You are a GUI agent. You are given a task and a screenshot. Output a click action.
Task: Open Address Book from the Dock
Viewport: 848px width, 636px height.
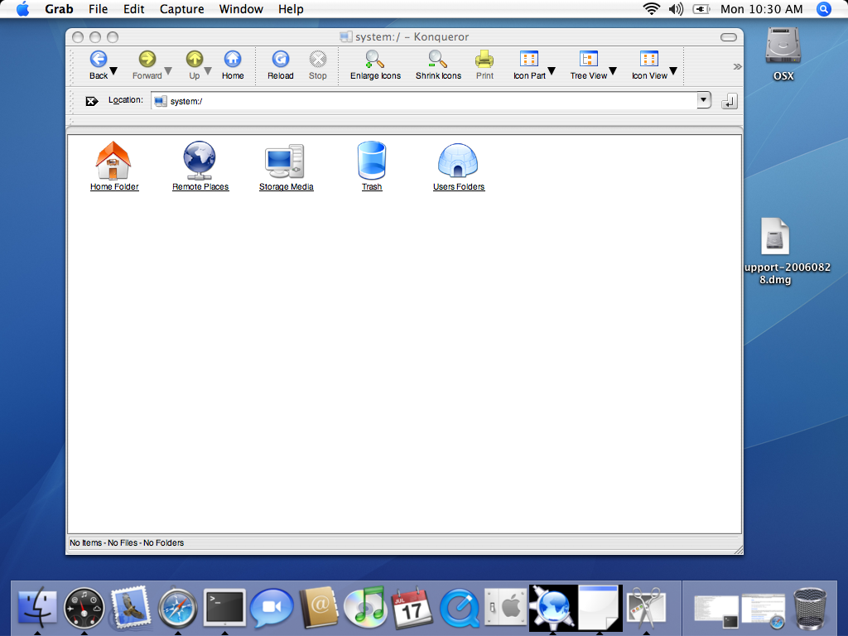[x=319, y=608]
